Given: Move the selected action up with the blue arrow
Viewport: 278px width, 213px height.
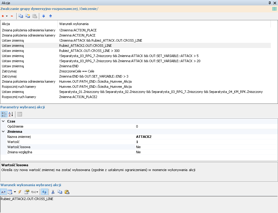Looking at the screenshot, I should [x=50, y=16].
